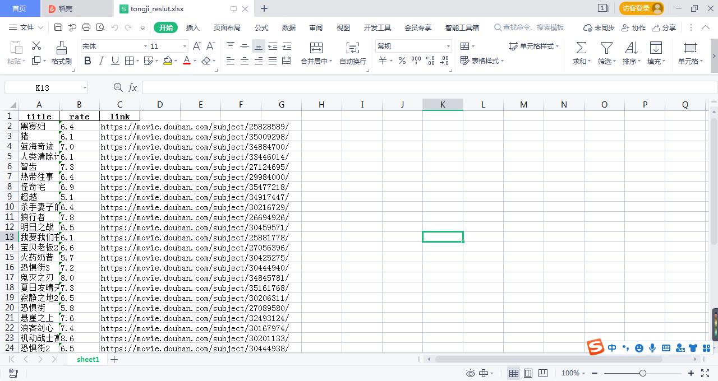718x381 pixels.
Task: Open the number format dropdown 常规
Action: (x=448, y=47)
